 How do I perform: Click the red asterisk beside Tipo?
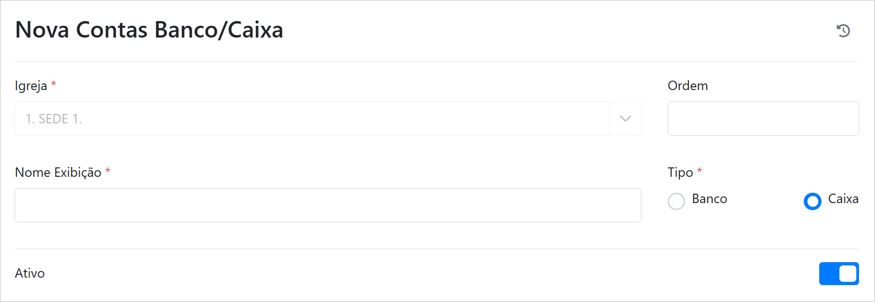coord(699,171)
